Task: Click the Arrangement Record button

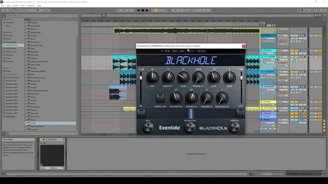Action: pos(147,10)
